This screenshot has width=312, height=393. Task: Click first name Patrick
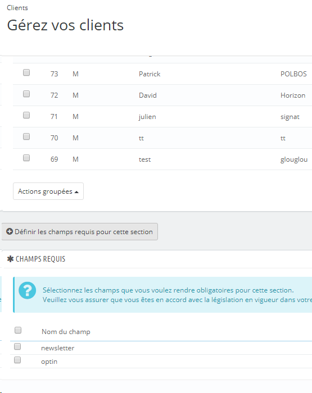pyautogui.click(x=150, y=74)
